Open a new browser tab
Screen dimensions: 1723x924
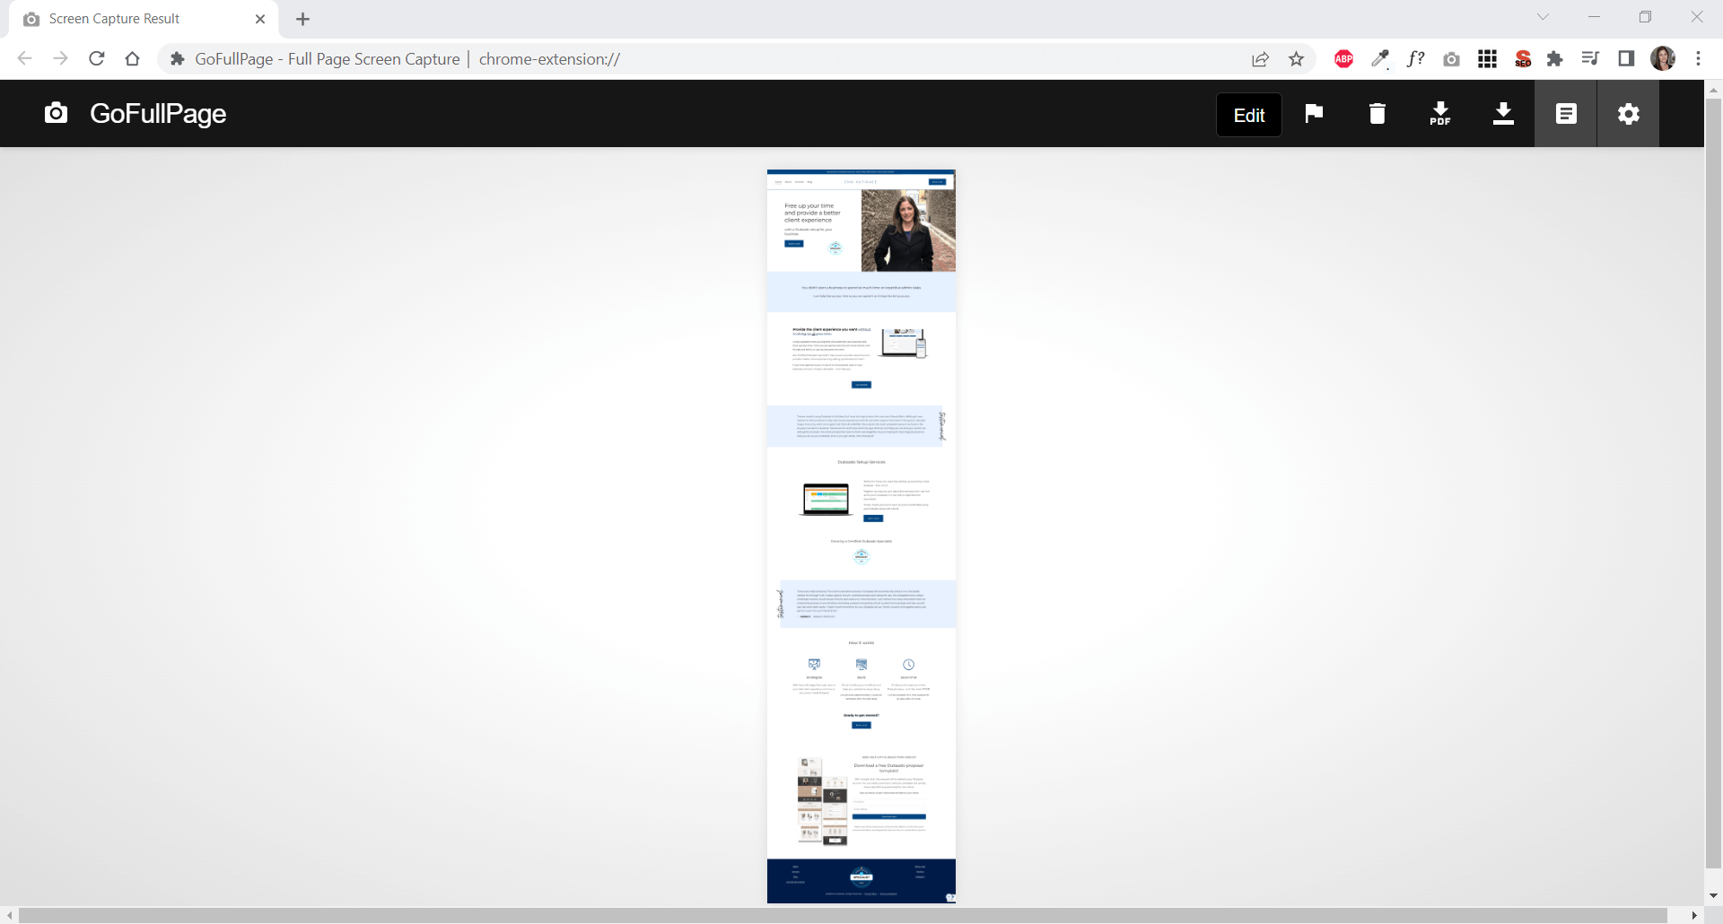pos(302,18)
